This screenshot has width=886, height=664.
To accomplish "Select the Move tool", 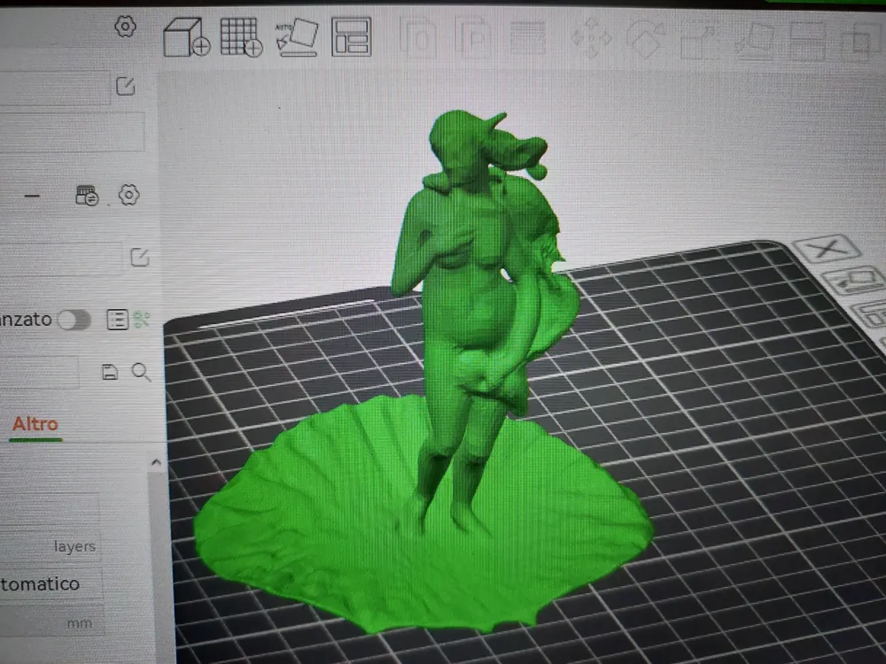I will pyautogui.click(x=592, y=38).
